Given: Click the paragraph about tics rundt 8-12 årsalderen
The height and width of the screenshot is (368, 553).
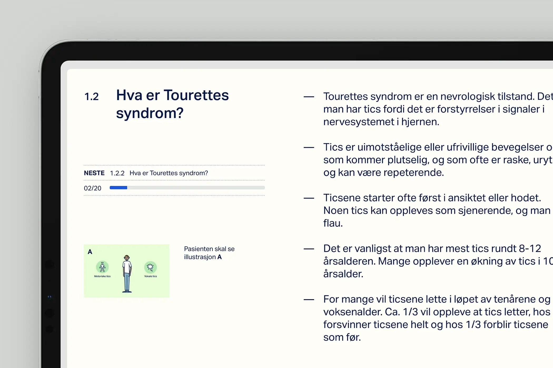Looking at the screenshot, I should (432, 261).
